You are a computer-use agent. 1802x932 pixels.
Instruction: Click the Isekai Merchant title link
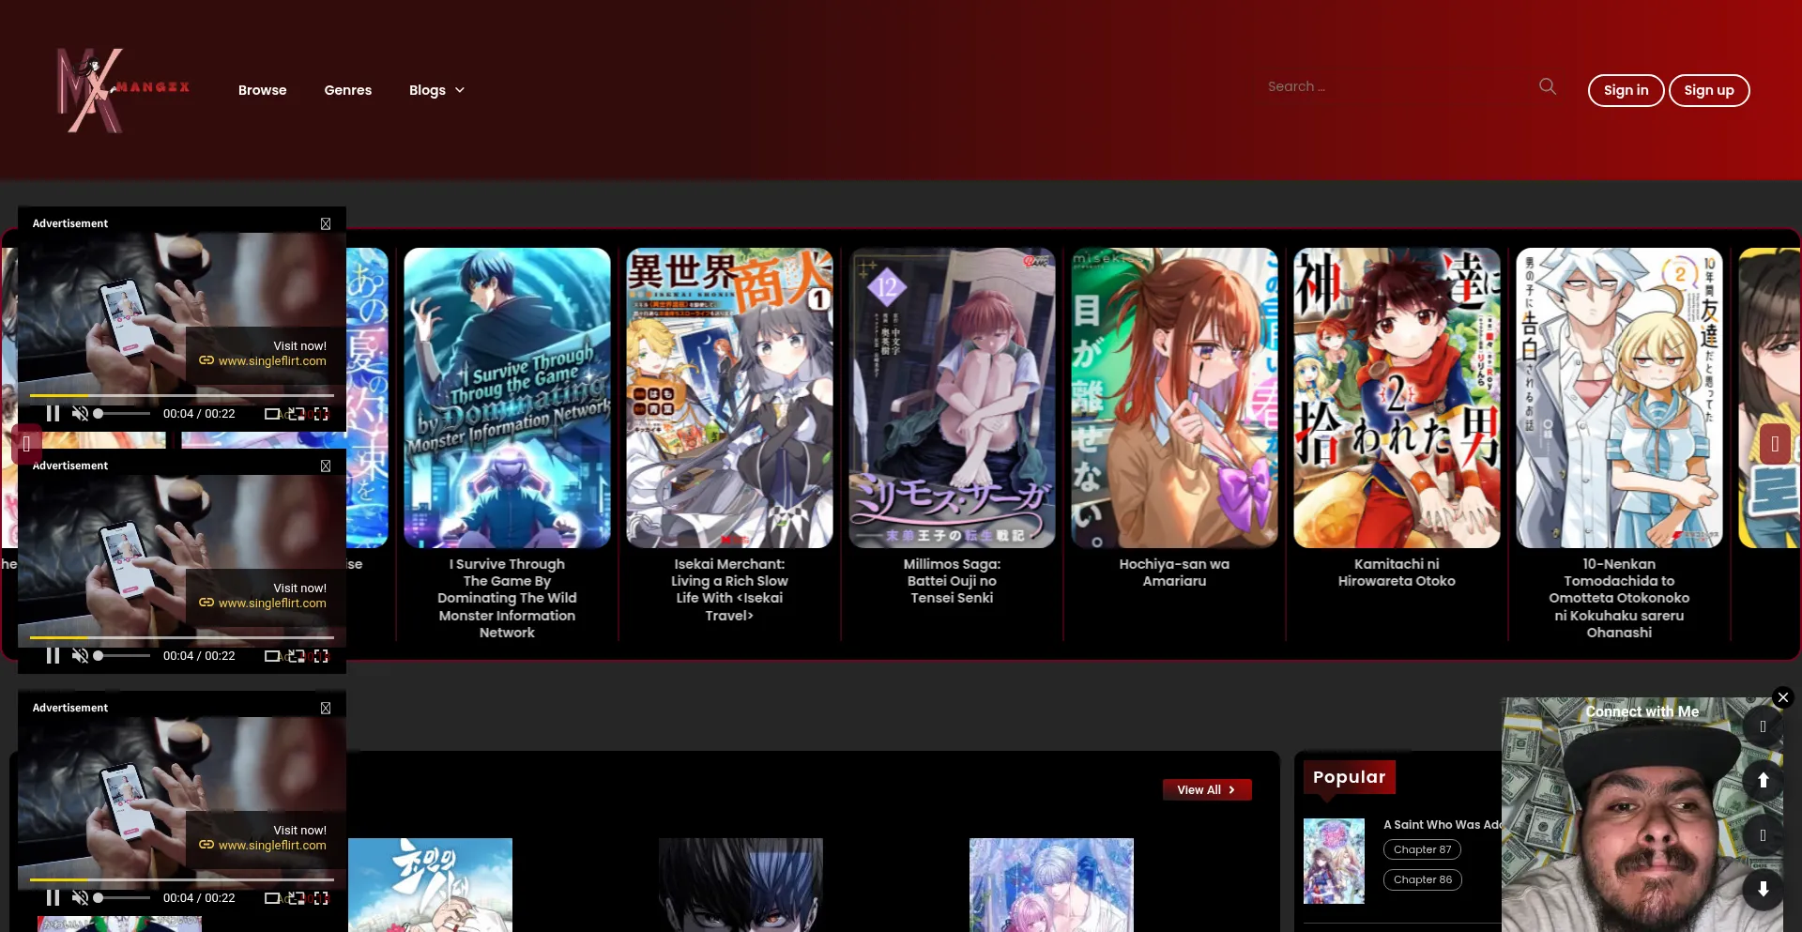pos(729,589)
